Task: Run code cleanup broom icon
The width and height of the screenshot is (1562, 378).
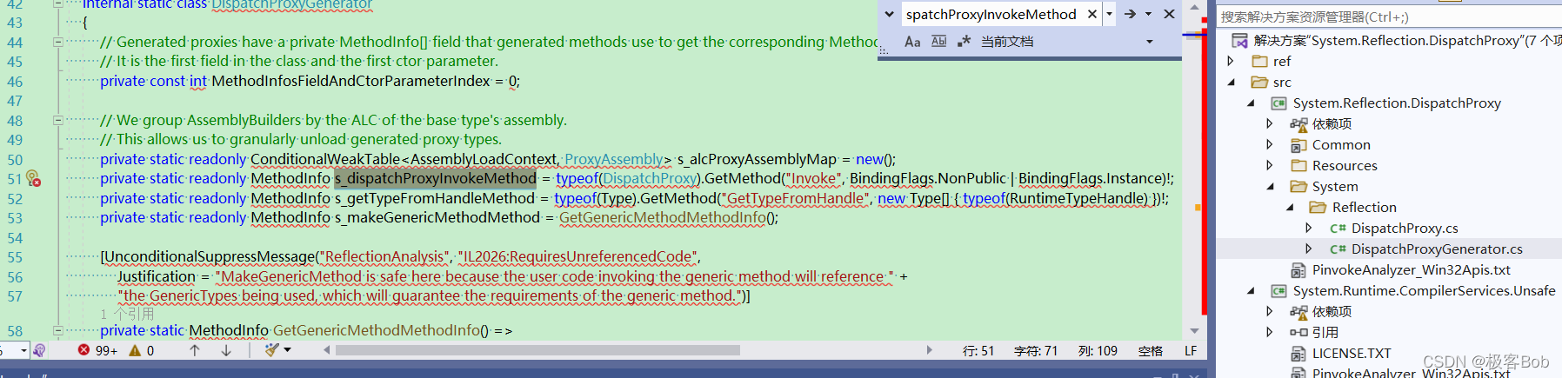Action: tap(272, 350)
